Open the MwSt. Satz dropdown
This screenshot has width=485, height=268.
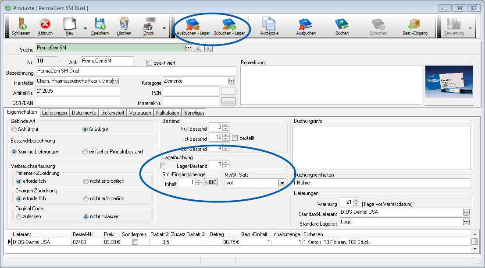click(282, 183)
